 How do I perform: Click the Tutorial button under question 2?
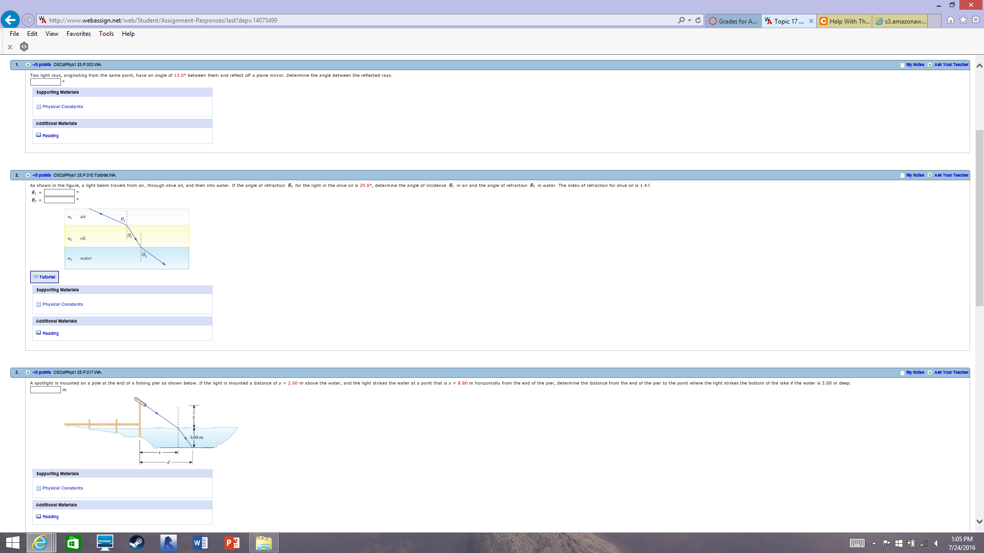point(45,277)
